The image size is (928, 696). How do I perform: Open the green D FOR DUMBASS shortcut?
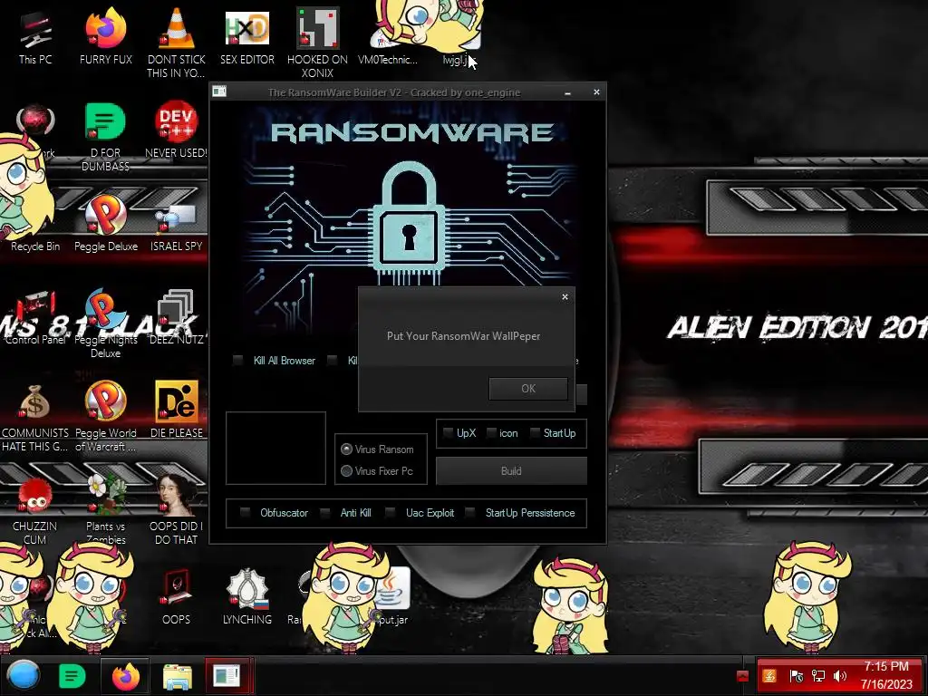105,136
